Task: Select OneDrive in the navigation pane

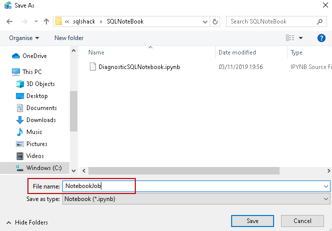Action: point(34,56)
